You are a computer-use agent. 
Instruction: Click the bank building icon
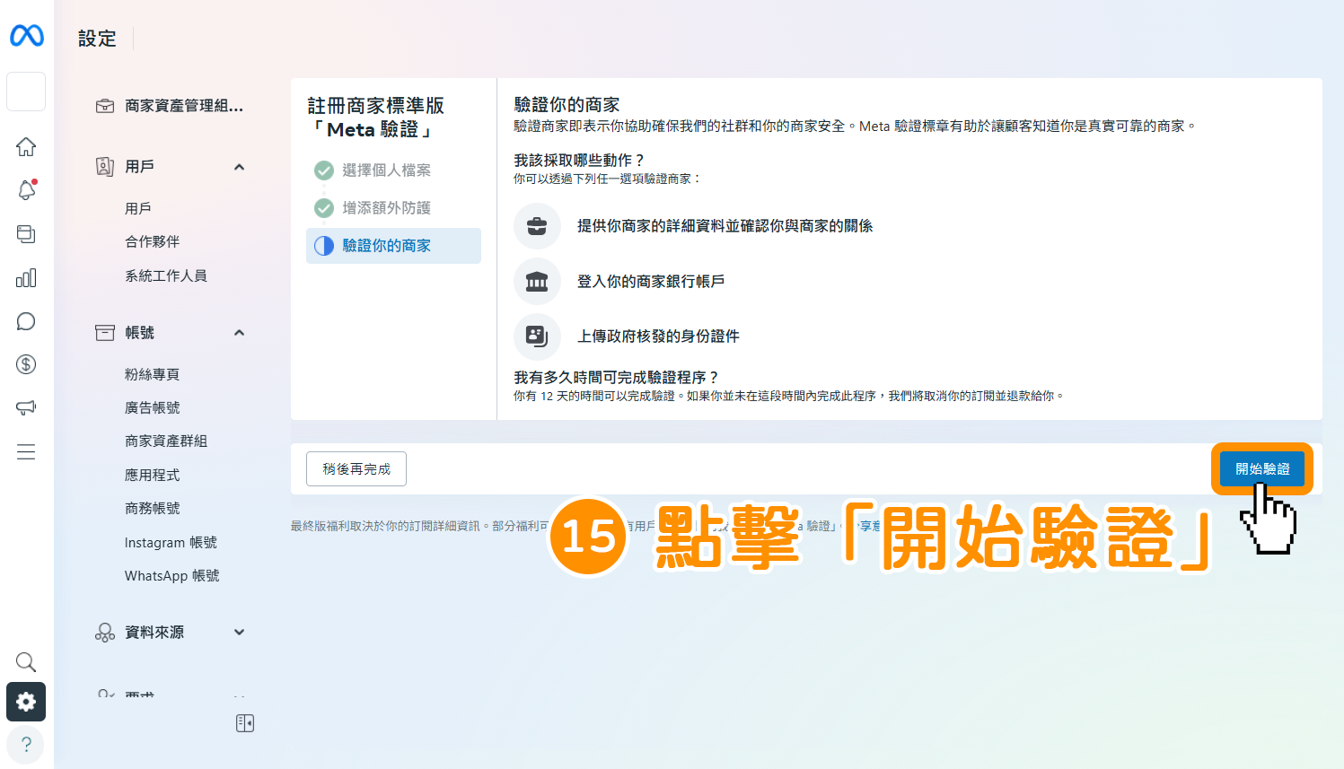(537, 282)
